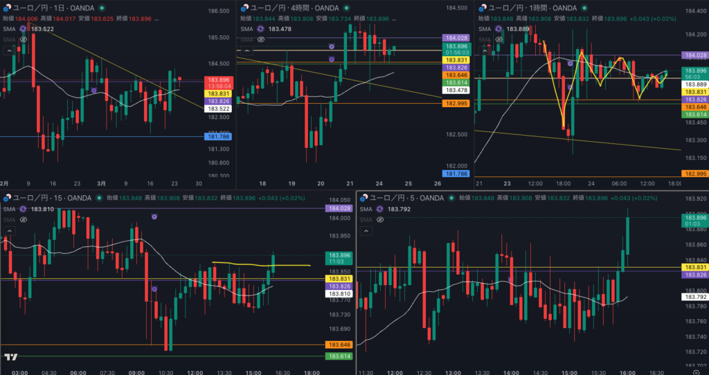The width and height of the screenshot is (709, 375).
Task: Collapse the indicator legend in the 1日 chart
Action: [x=8, y=51]
